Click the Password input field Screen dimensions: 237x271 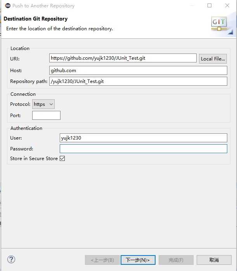(x=143, y=149)
